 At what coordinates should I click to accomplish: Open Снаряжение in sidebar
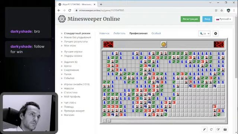pyautogui.click(x=71, y=70)
